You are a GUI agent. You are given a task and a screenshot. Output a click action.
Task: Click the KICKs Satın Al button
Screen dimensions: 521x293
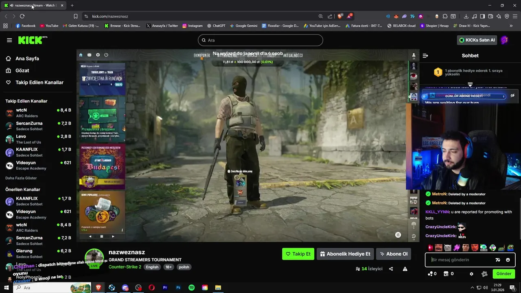click(x=477, y=40)
